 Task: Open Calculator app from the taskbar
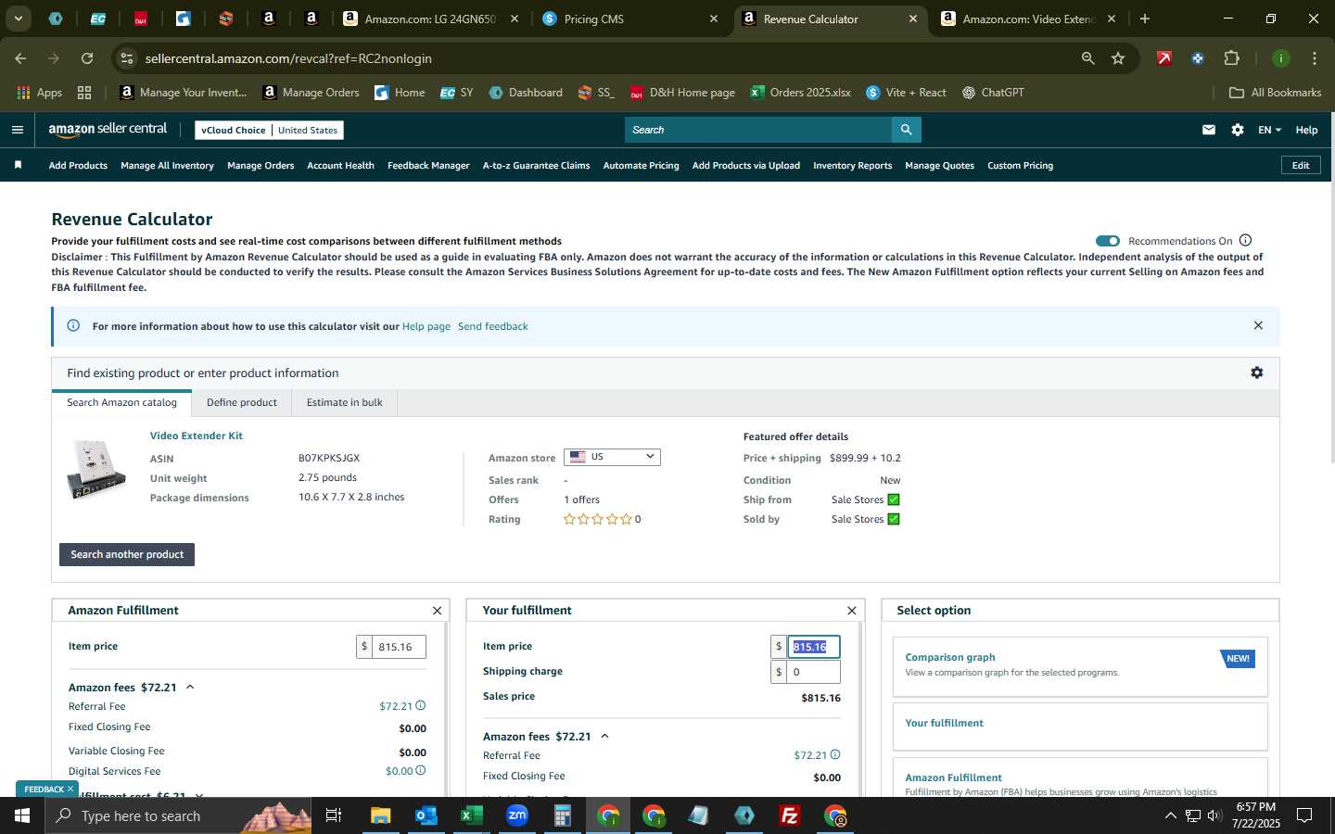click(562, 815)
